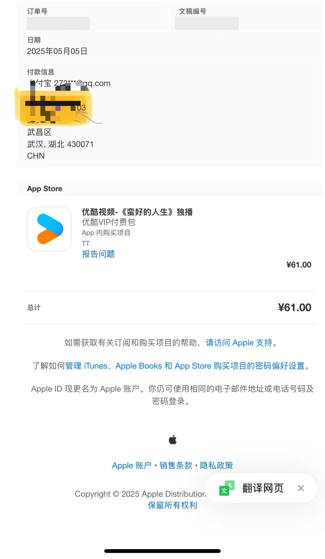The height and width of the screenshot is (559, 325).
Task: Click the date 2025年05月05日
Action: tap(57, 51)
